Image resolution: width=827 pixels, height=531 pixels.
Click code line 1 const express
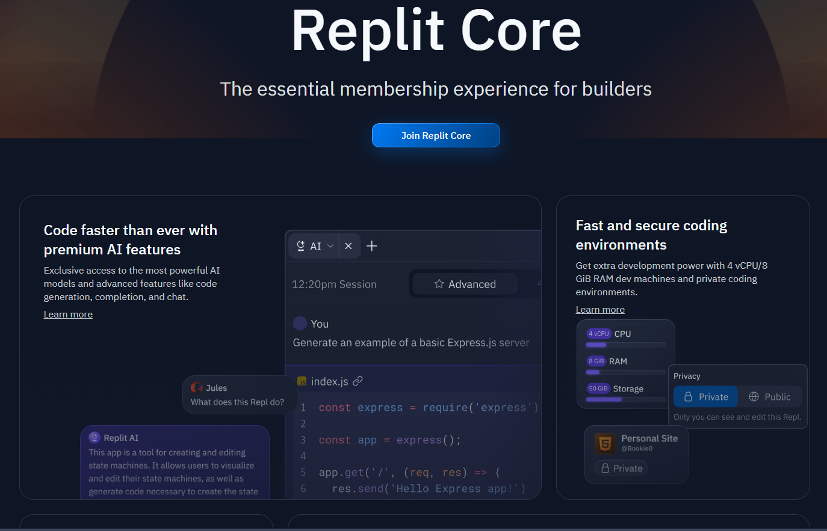coord(429,408)
